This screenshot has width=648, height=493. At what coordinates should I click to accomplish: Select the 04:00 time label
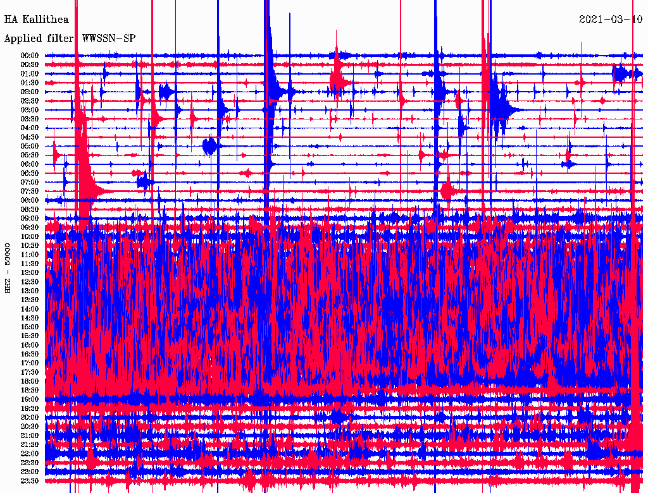coord(30,128)
